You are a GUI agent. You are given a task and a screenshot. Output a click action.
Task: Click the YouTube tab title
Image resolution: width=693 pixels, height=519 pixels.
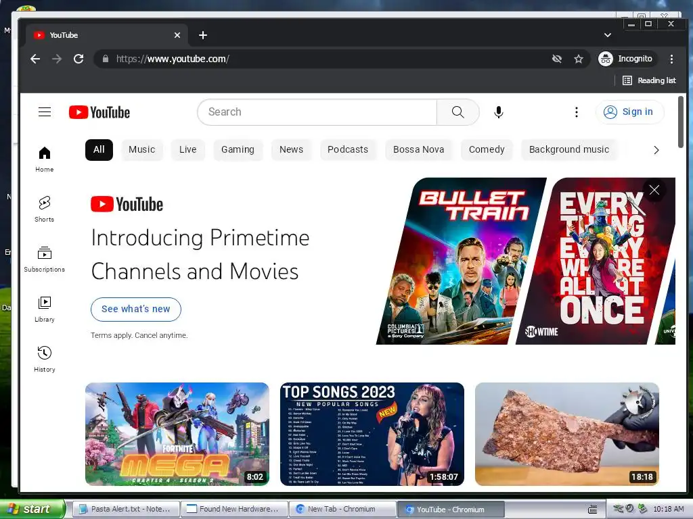[x=64, y=35]
